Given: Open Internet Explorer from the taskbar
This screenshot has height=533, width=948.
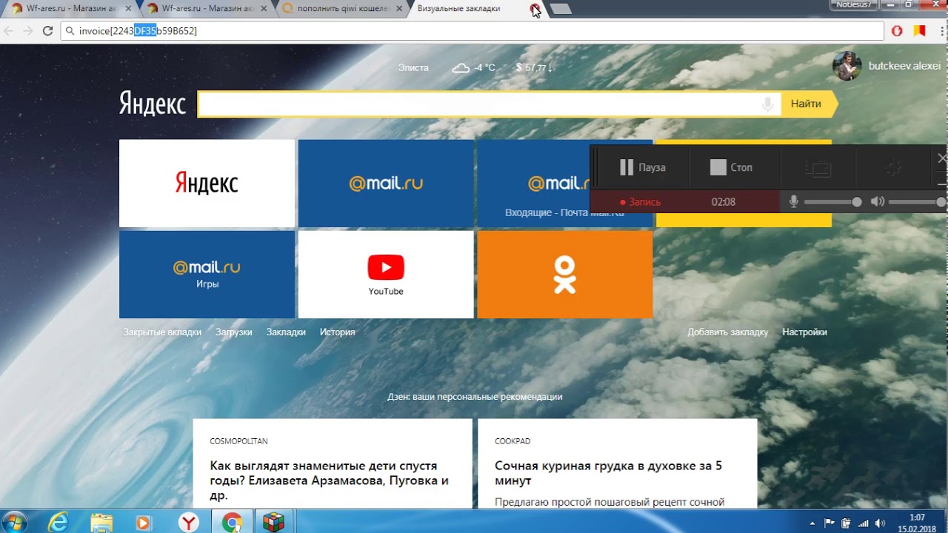Looking at the screenshot, I should click(x=58, y=523).
